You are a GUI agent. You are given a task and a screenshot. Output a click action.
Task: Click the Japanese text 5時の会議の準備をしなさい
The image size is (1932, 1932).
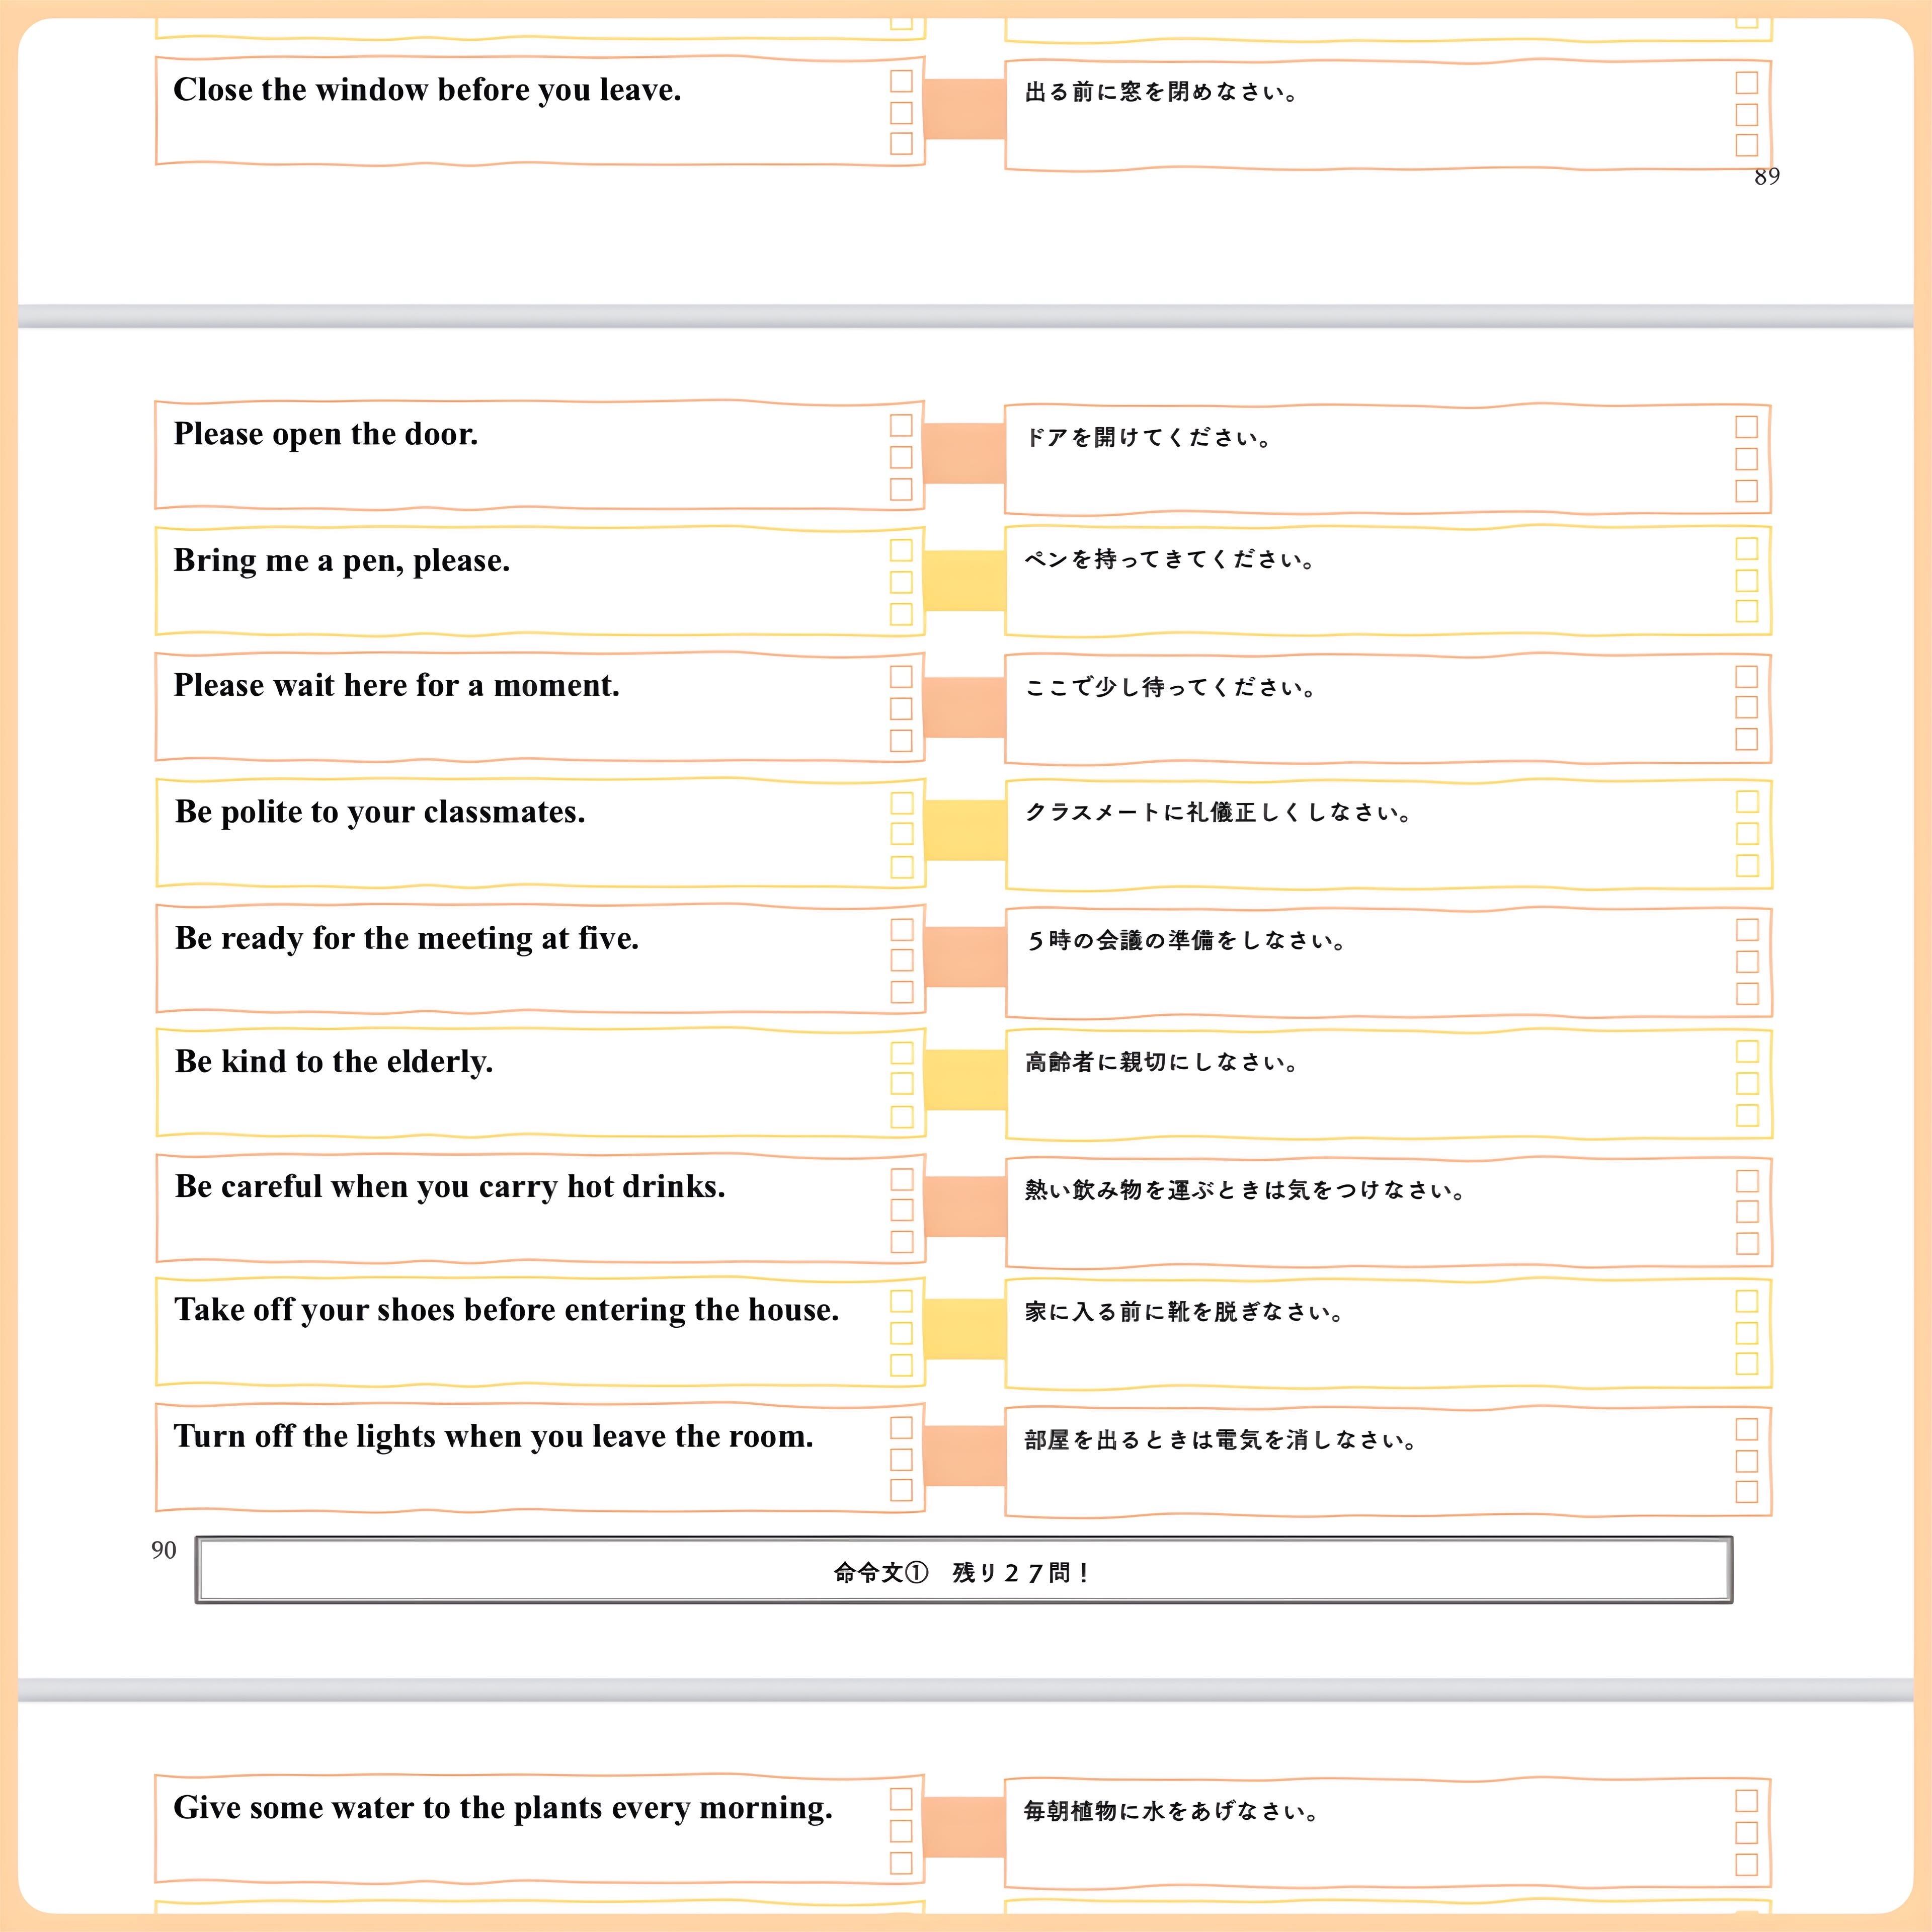point(1186,941)
